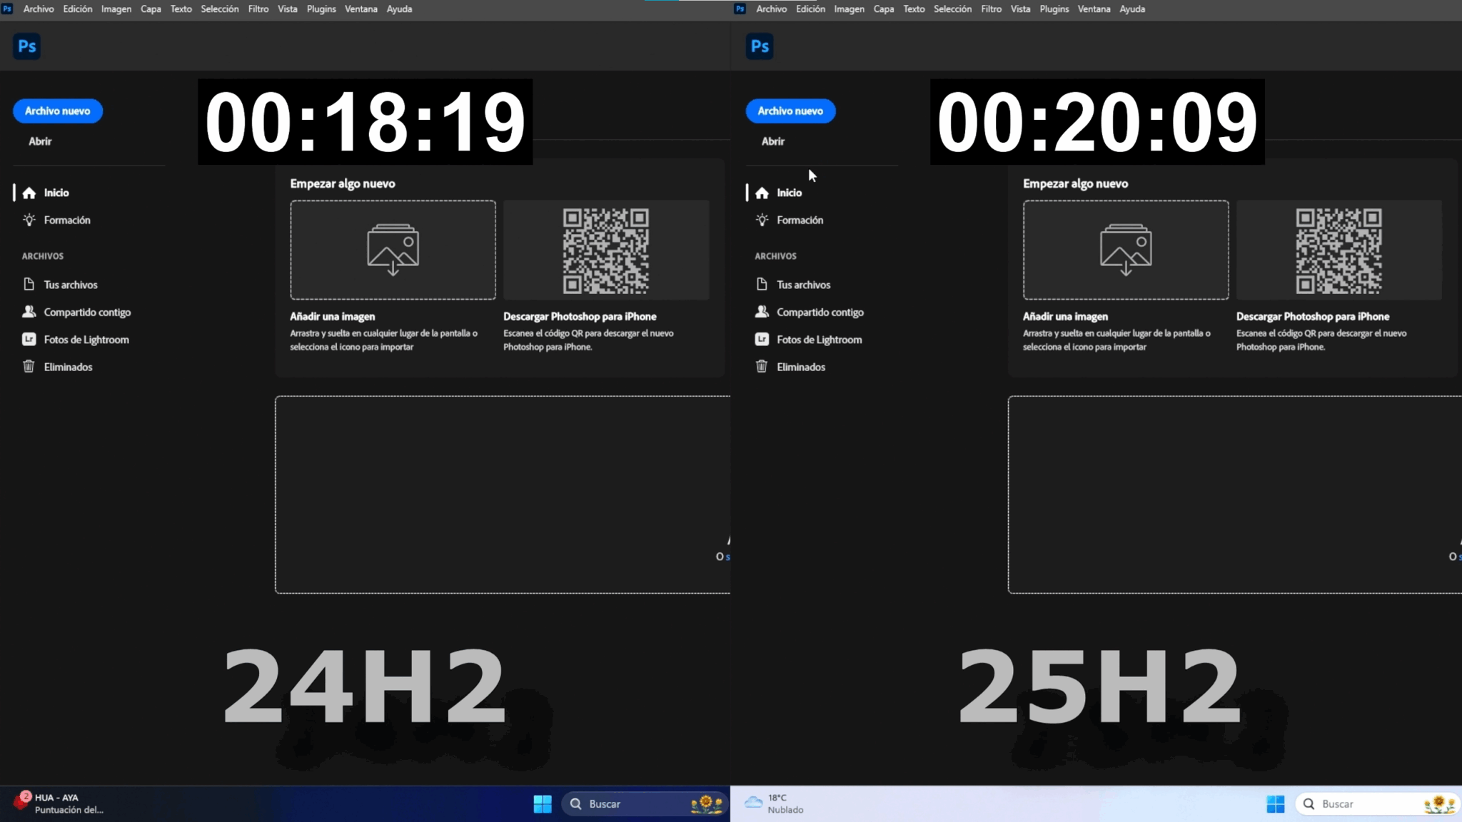The image size is (1462, 822).
Task: Open Tus archivos via the document icon
Action: [29, 284]
